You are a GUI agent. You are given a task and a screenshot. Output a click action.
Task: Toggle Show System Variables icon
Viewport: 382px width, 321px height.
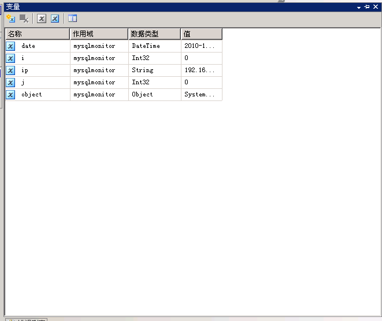coord(42,18)
